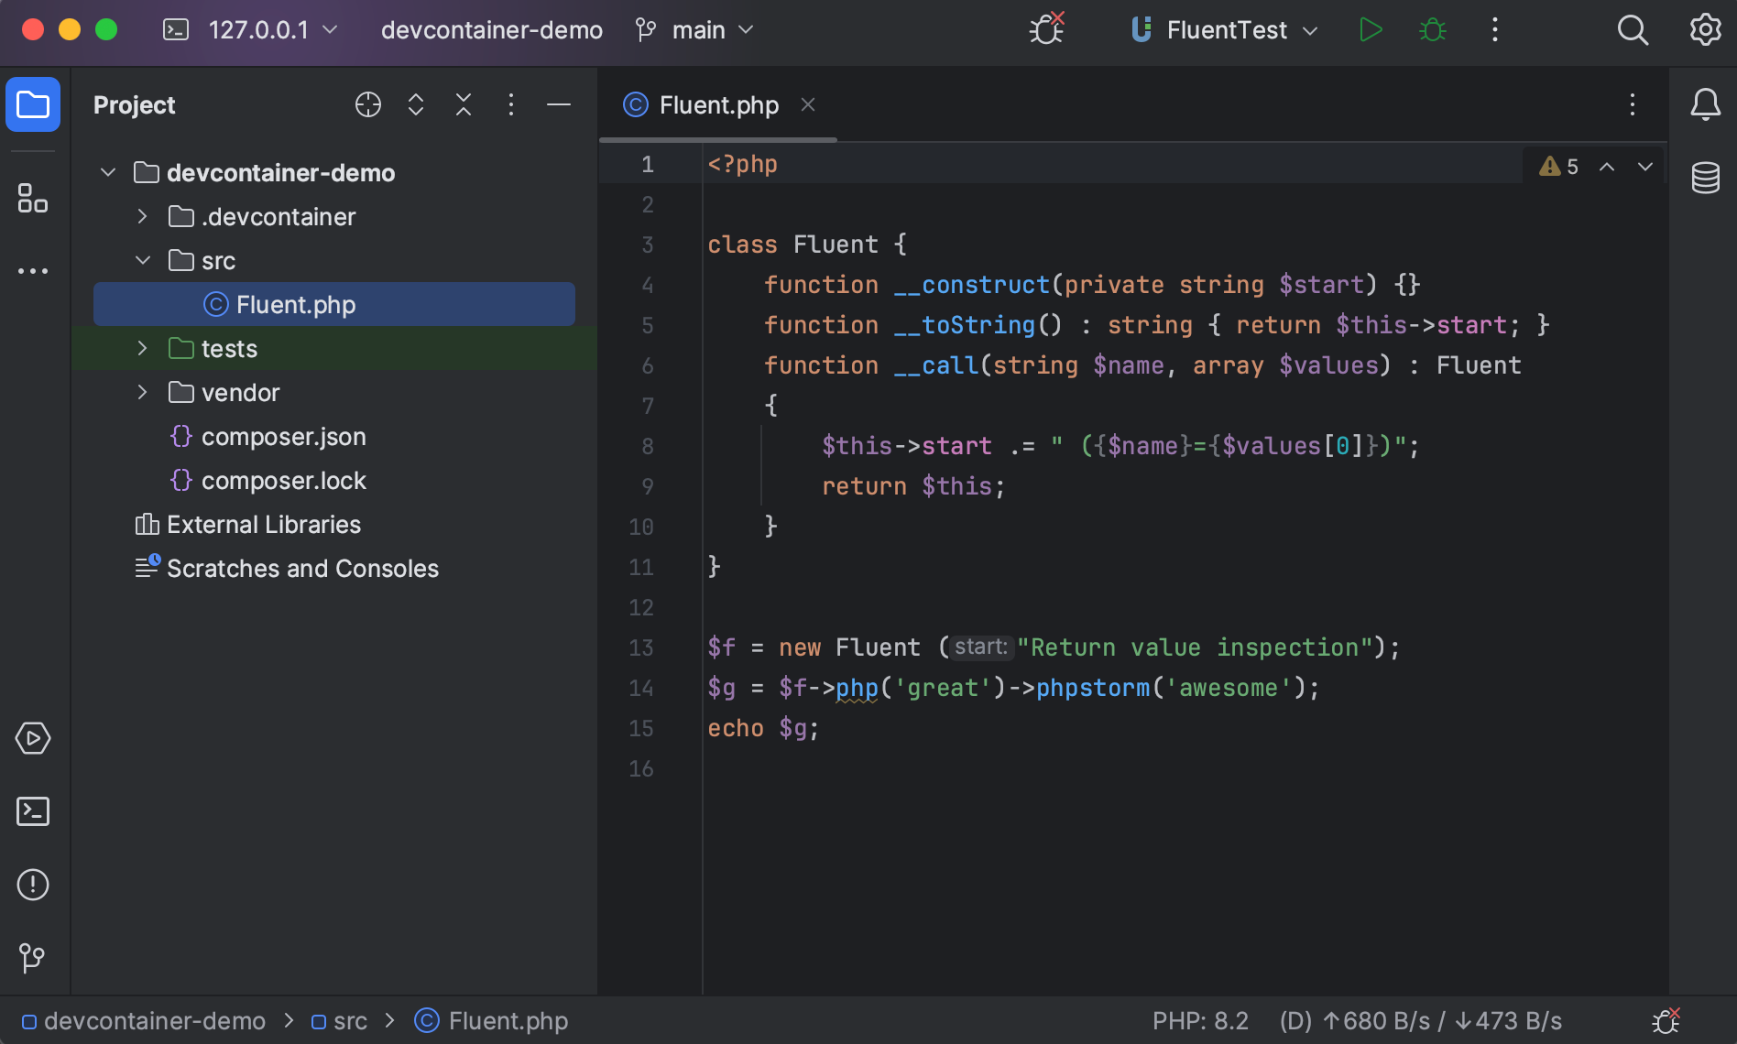The image size is (1737, 1044).
Task: Show the notifications bell panel
Action: coord(1706,104)
